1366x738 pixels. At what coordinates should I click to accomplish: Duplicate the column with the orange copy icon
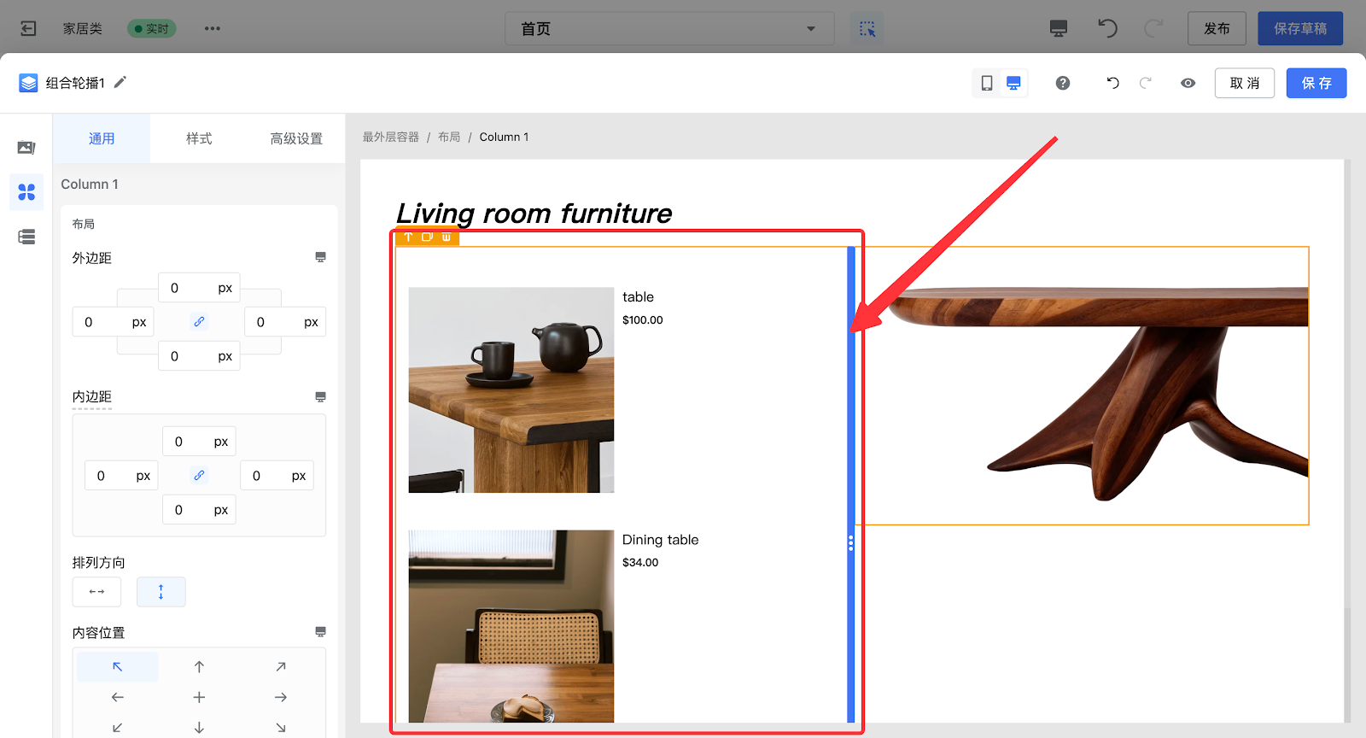pyautogui.click(x=427, y=237)
